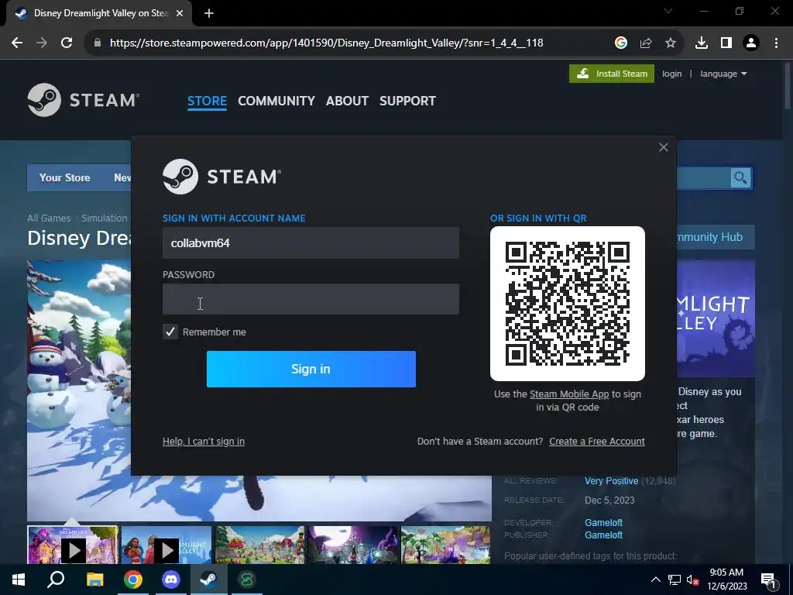Open Steam app from the taskbar
This screenshot has height=595, width=793.
point(209,580)
